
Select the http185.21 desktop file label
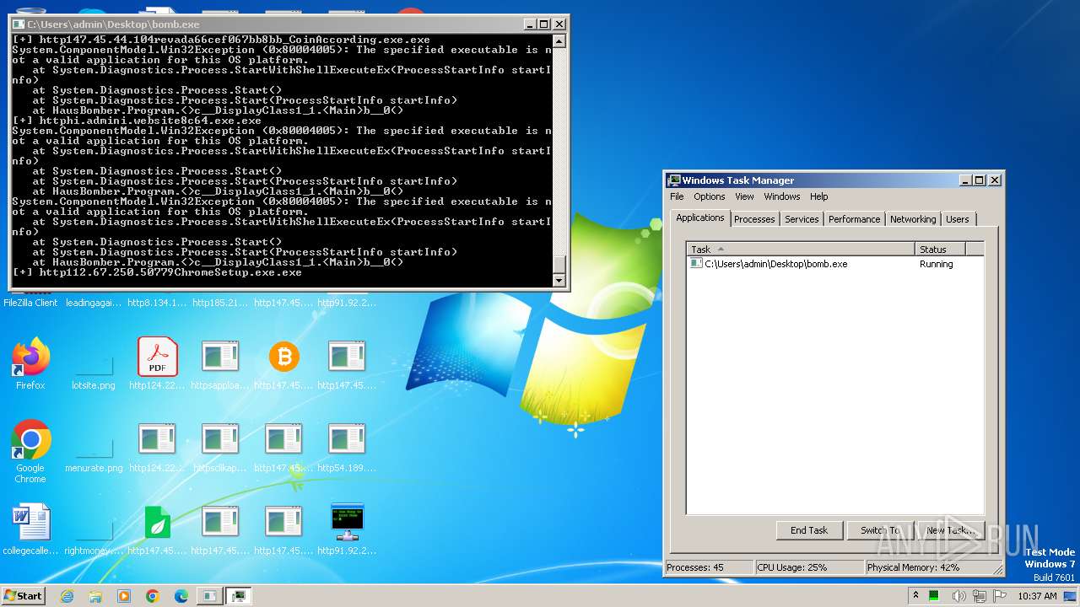point(220,303)
